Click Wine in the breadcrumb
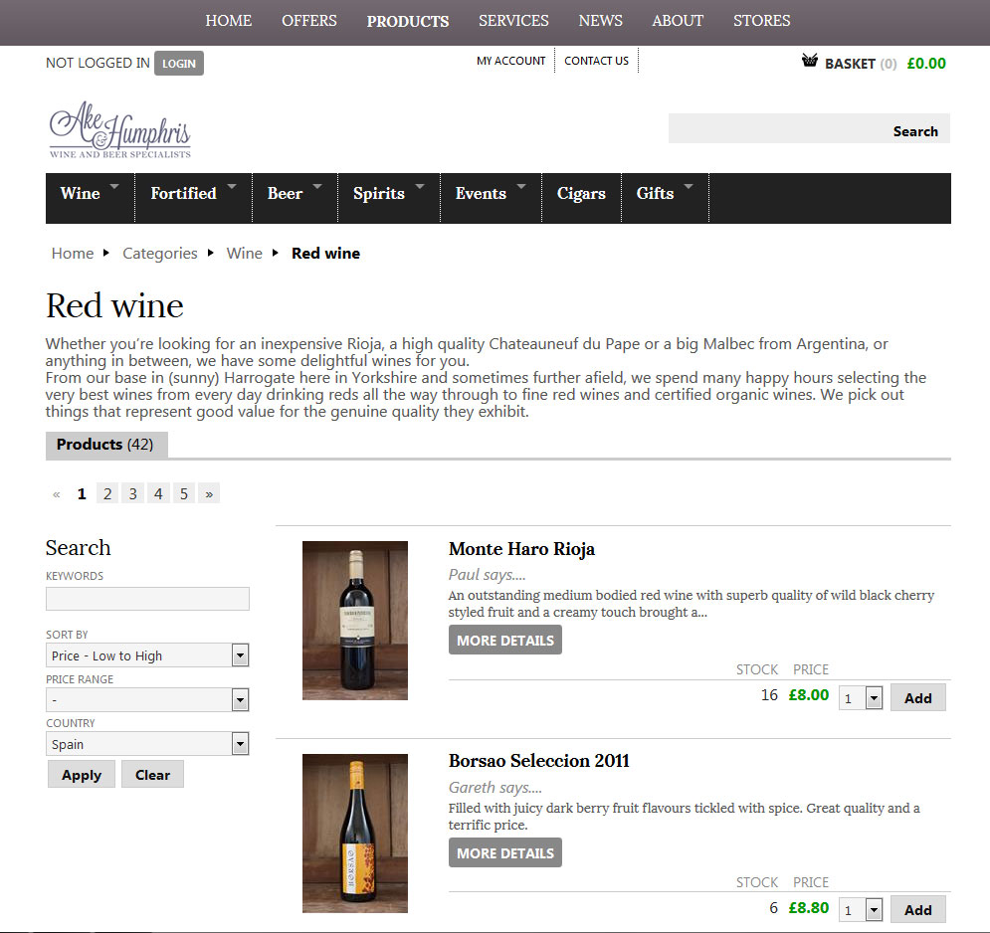 coord(245,253)
